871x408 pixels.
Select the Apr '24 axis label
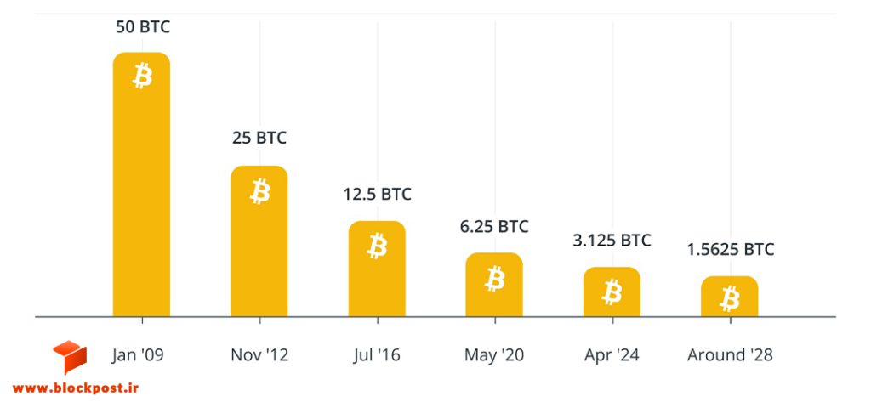click(x=612, y=355)
